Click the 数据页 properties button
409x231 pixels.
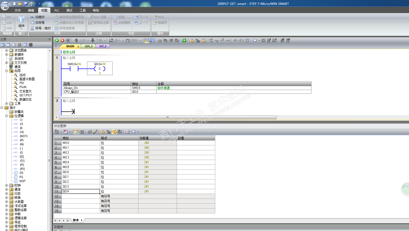tap(160, 23)
